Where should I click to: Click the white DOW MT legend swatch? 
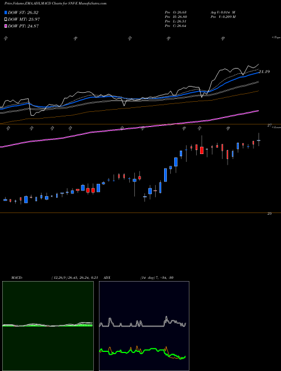(6, 20)
